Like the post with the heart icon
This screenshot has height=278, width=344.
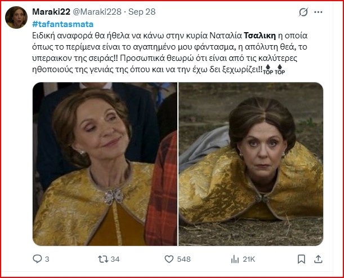click(168, 259)
